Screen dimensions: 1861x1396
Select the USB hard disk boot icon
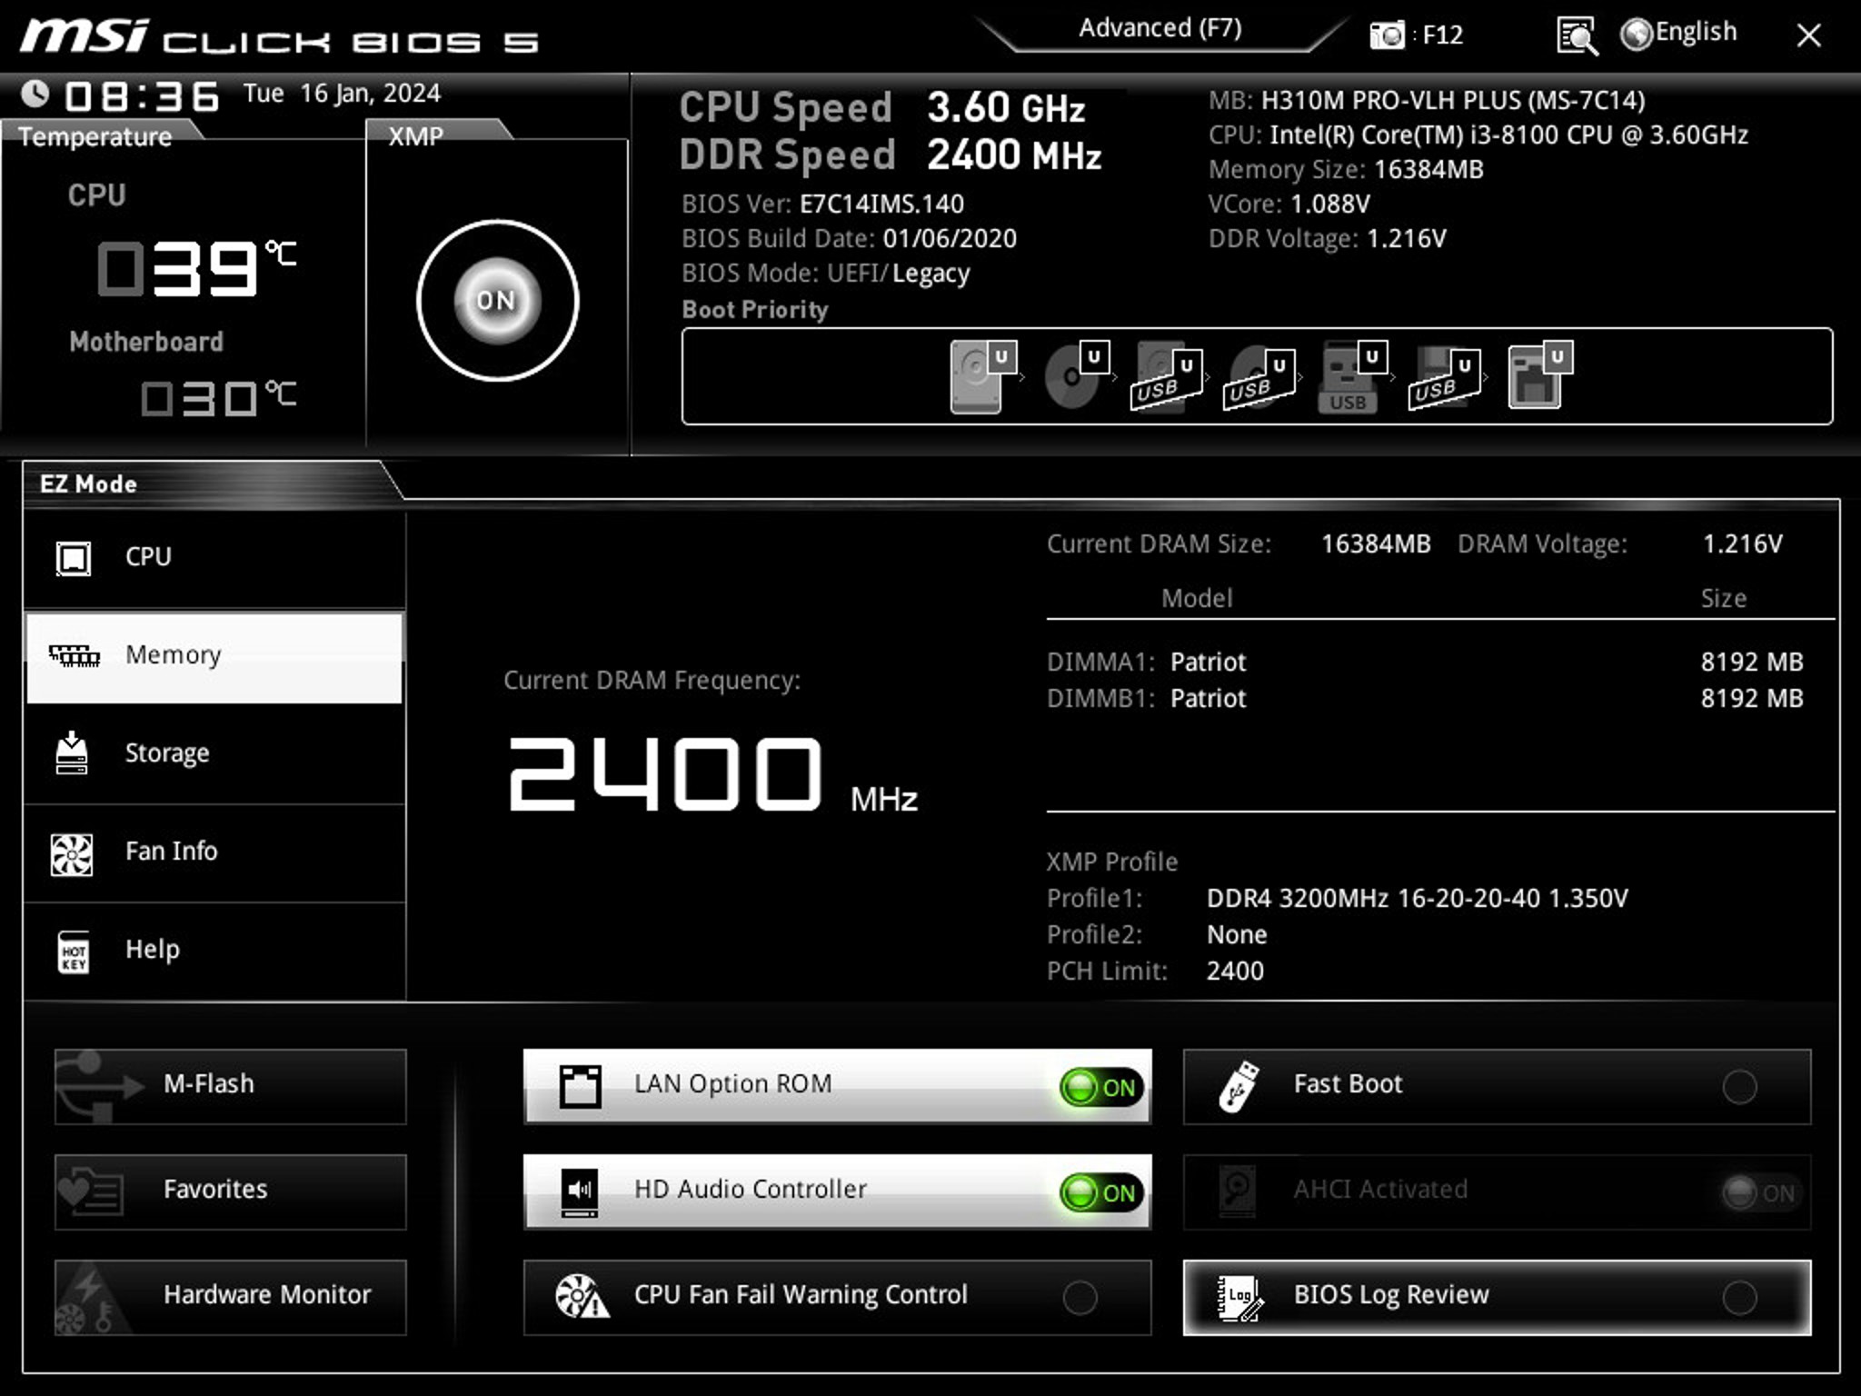point(1168,376)
